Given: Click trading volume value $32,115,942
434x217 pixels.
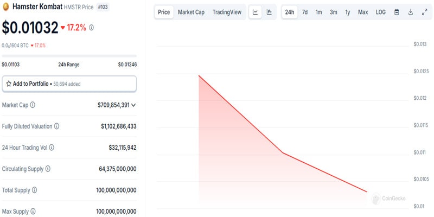Looking at the screenshot, I should (123, 148).
